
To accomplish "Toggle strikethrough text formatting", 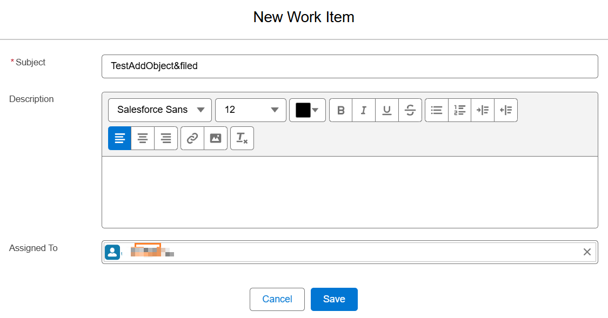I will coord(410,110).
